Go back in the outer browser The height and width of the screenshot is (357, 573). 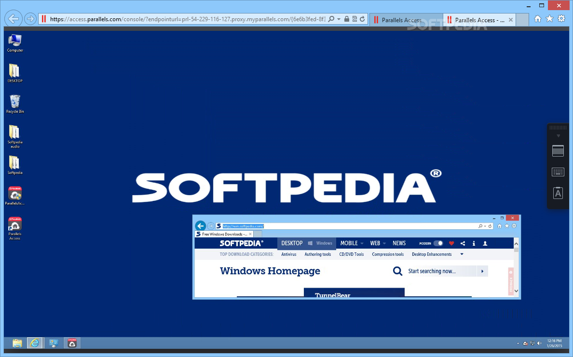pos(14,19)
